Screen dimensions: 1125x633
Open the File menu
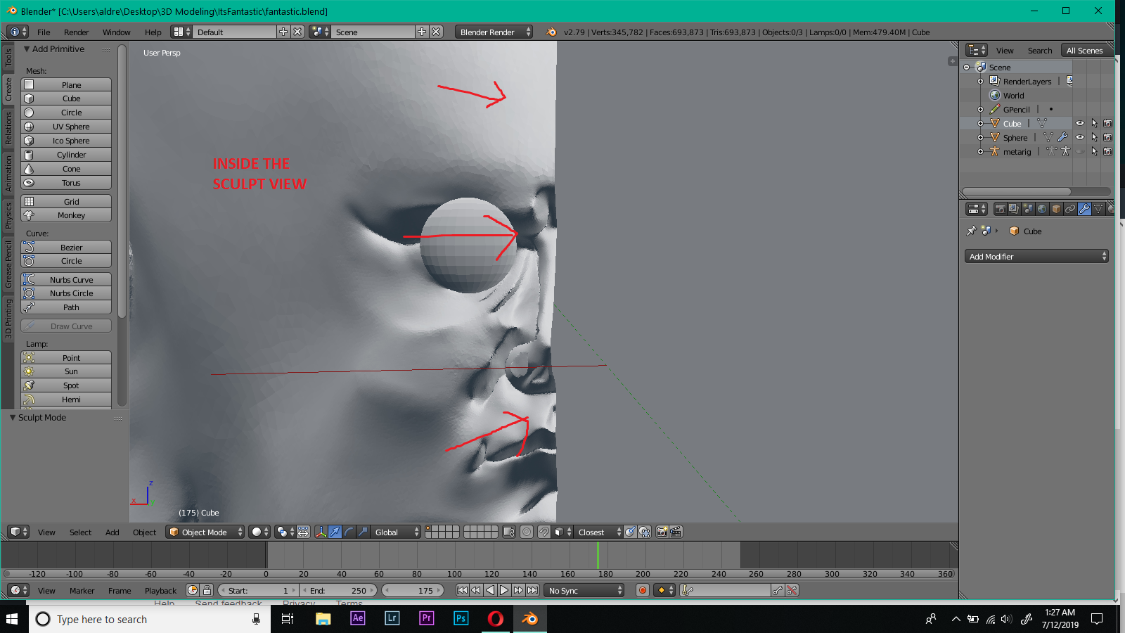point(44,32)
